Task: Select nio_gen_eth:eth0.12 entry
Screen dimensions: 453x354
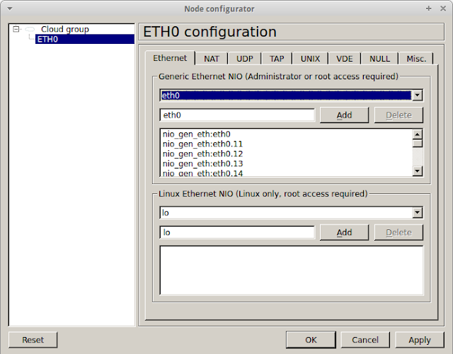Action: pyautogui.click(x=202, y=154)
